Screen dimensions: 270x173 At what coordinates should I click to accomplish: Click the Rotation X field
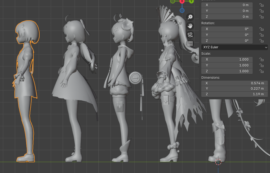tap(227, 29)
